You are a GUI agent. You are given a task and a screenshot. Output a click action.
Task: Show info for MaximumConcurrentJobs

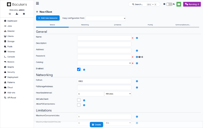[137, 117]
